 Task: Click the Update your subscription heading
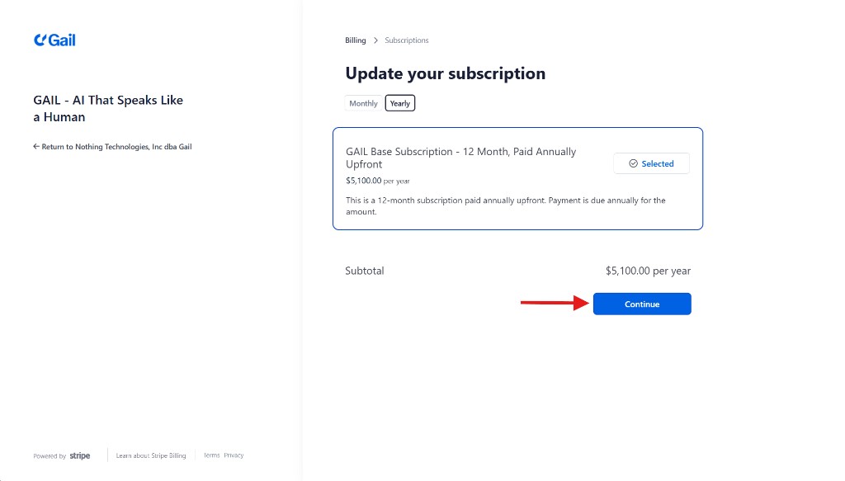point(446,73)
